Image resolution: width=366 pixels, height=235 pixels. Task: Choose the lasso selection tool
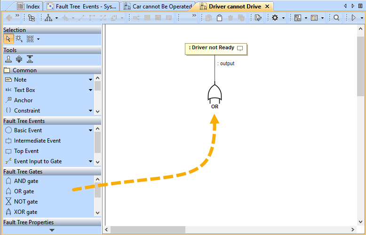coord(19,39)
